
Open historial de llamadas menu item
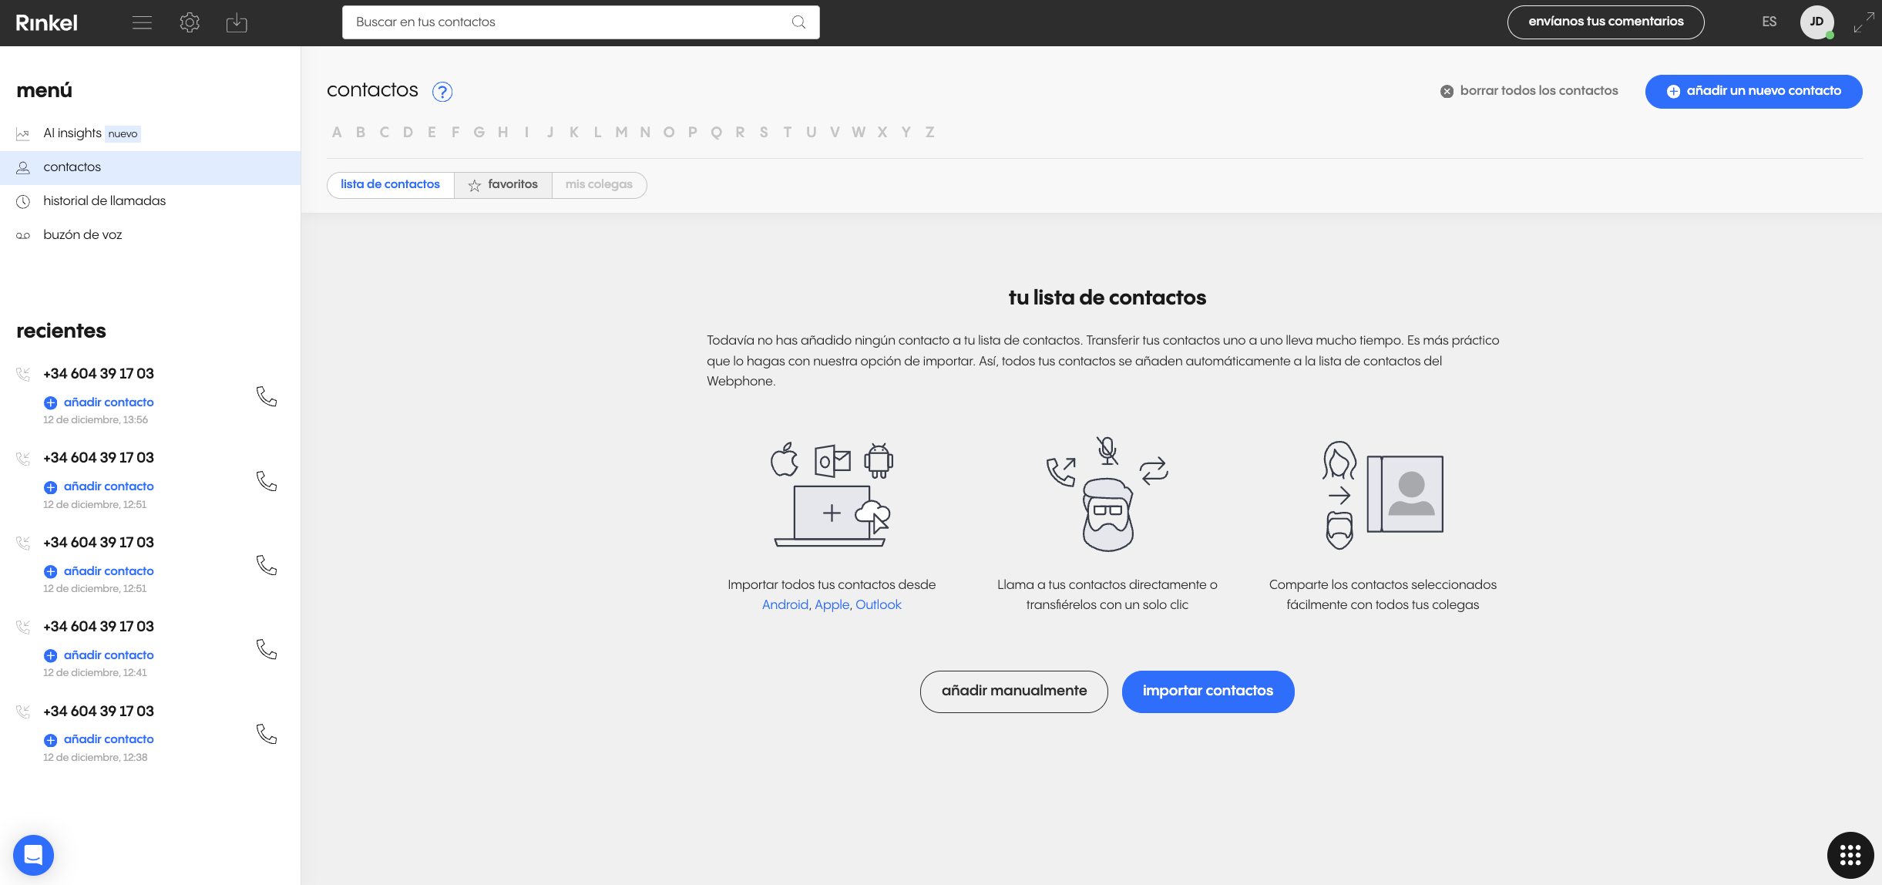[105, 201]
